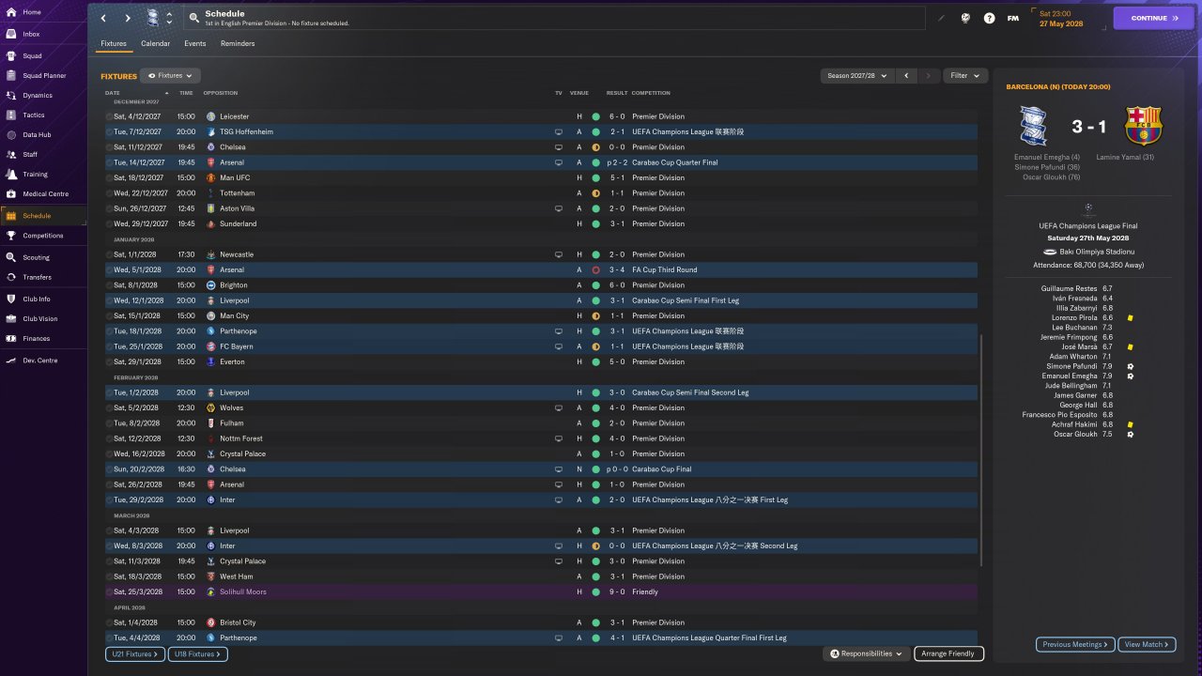
Task: Open the Dev. Centre icon
Action: click(x=11, y=360)
